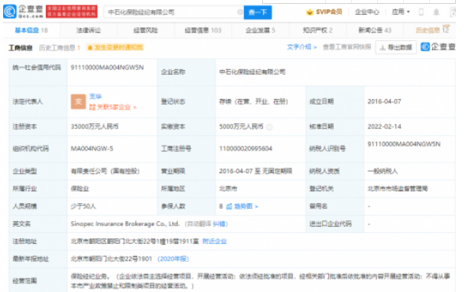This screenshot has width=474, height=292.
Task: Clear the search box with the X icon
Action: (240, 12)
